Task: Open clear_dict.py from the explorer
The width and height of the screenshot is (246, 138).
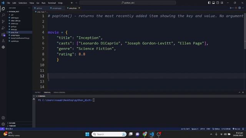Action: 15,21
